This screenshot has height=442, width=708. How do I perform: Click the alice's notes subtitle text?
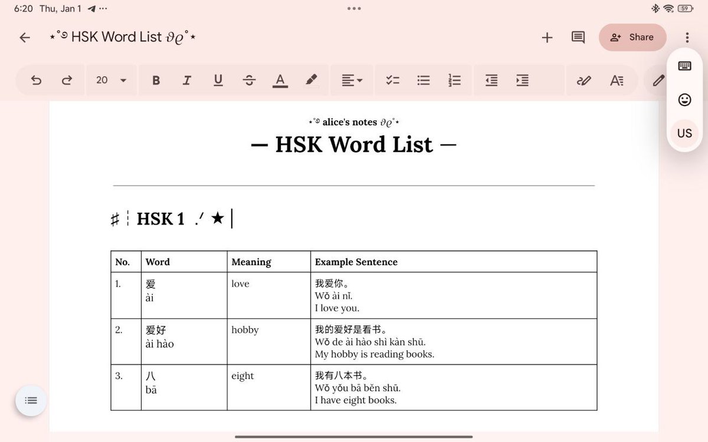pyautogui.click(x=354, y=122)
